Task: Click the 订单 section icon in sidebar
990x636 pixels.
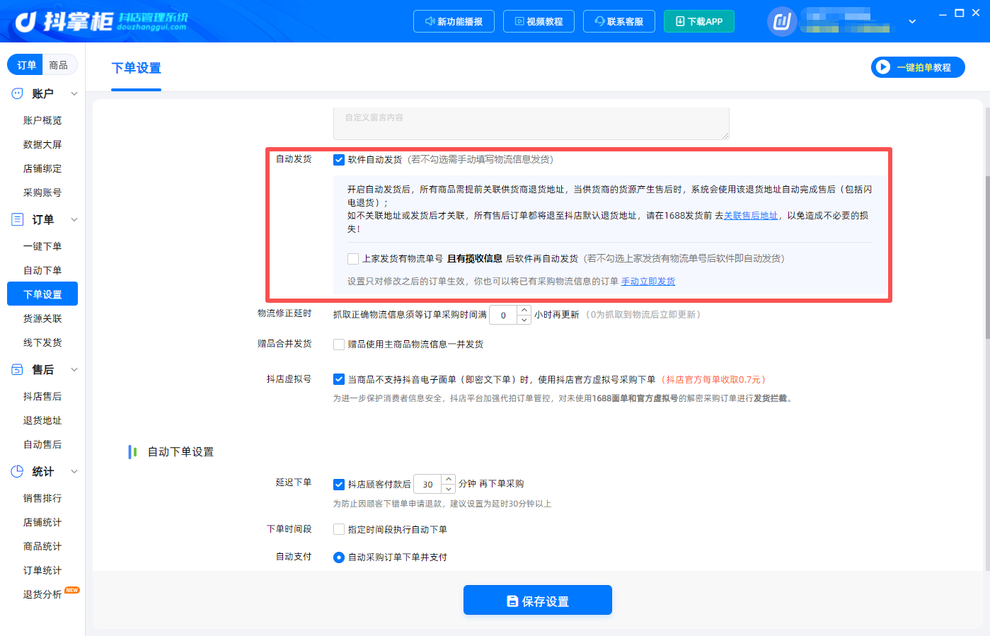Action: (17, 219)
